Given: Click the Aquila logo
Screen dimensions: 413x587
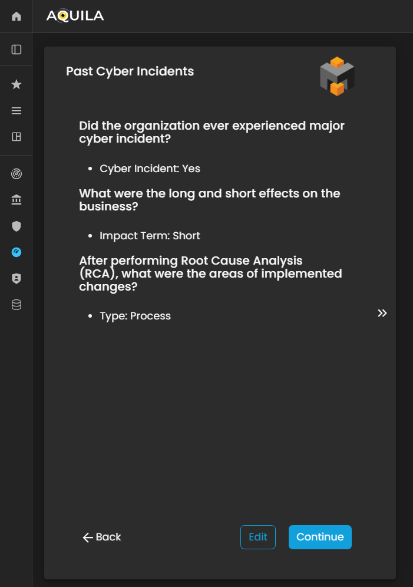Looking at the screenshot, I should [x=75, y=16].
